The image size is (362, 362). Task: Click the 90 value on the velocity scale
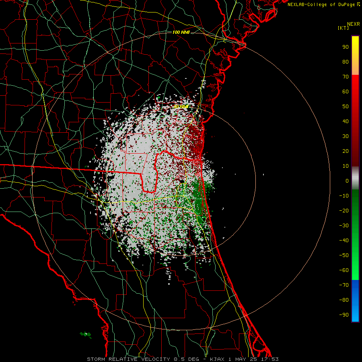point(346,47)
